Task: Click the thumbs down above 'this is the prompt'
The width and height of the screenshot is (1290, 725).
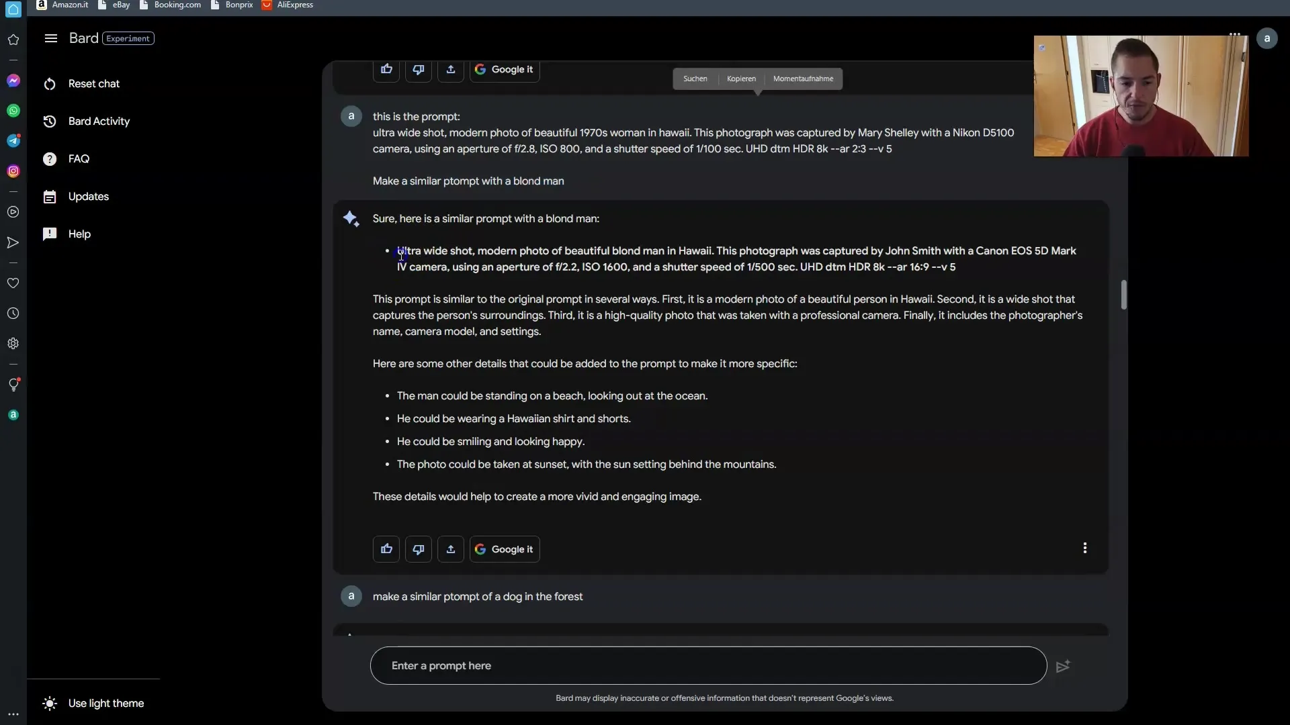Action: tap(419, 69)
